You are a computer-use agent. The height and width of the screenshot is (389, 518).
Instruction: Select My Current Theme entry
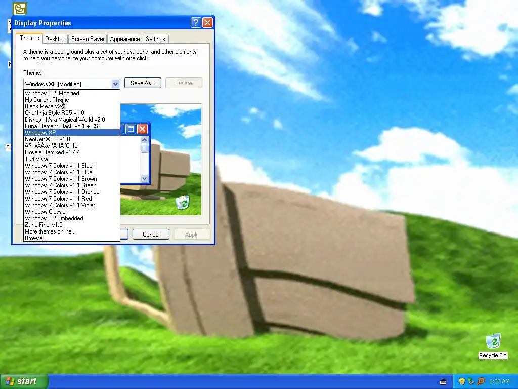[72, 100]
